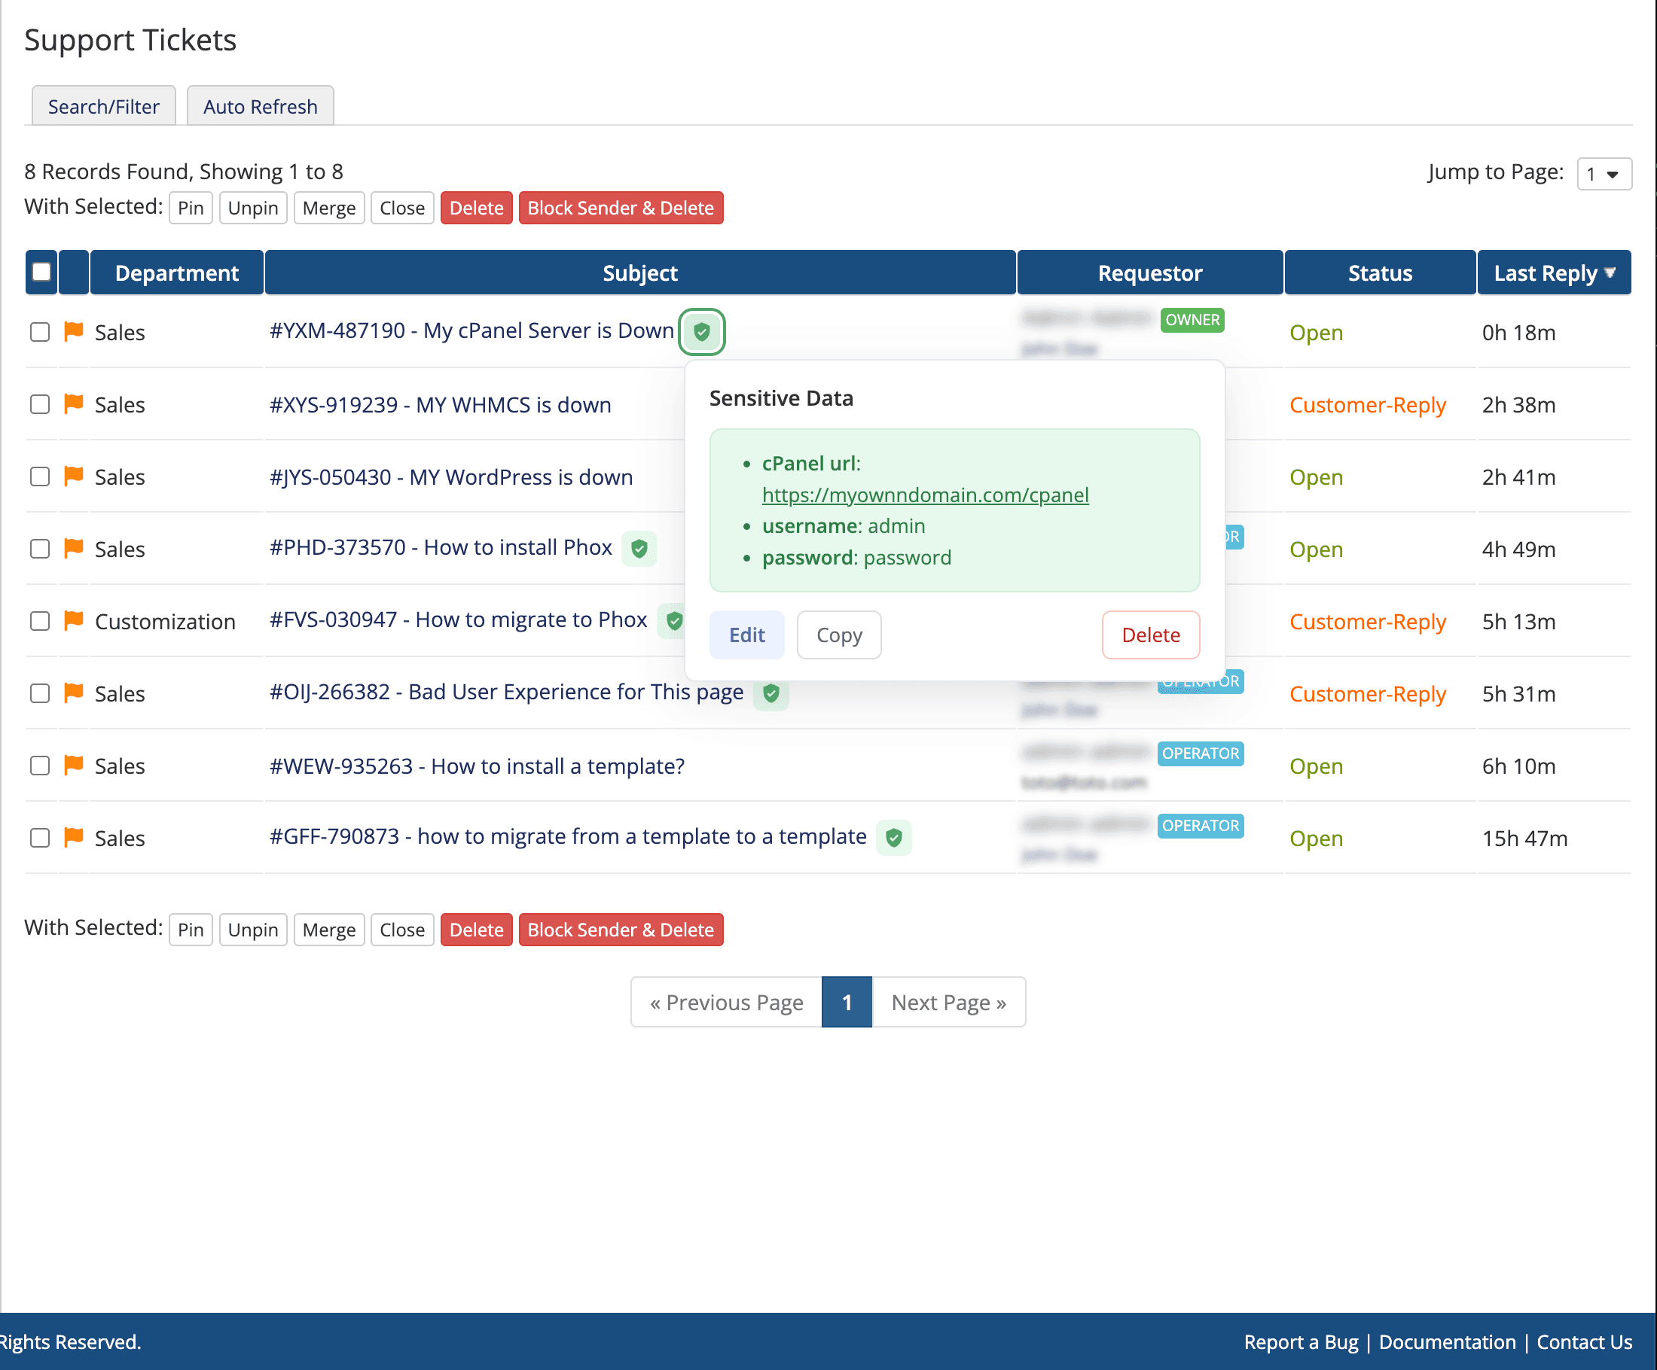Click the flag on the Customization row

[73, 621]
